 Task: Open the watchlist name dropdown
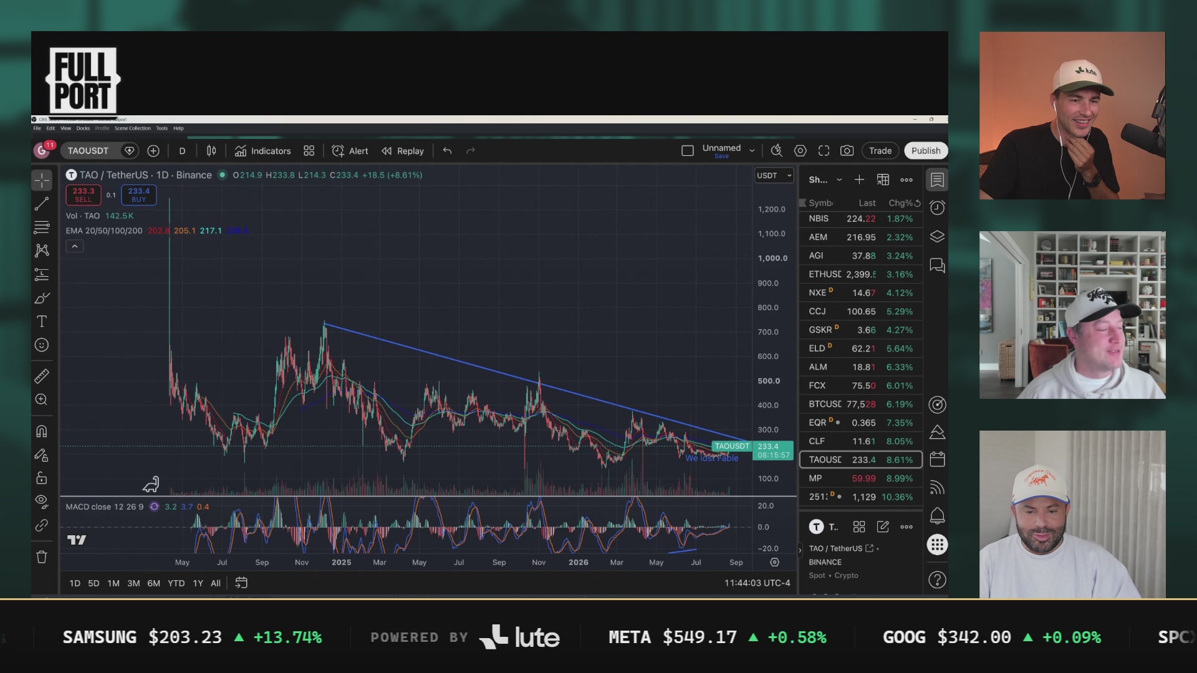825,180
